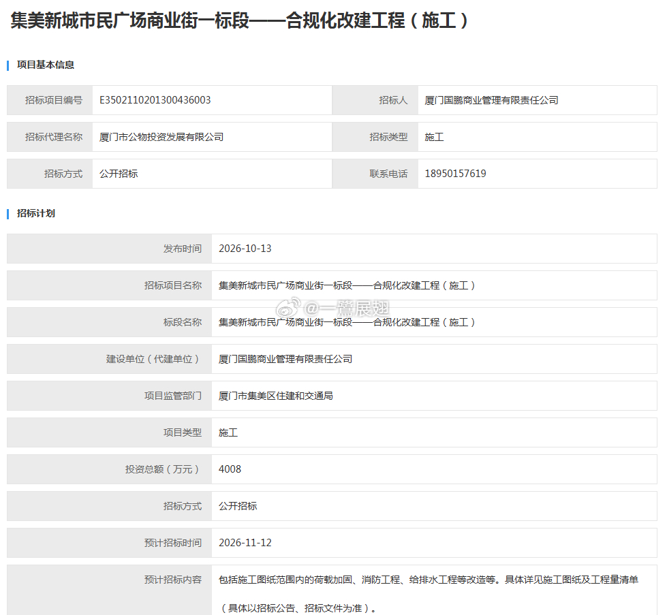Click agency name 厦门市公物投资发展有限公司
The height and width of the screenshot is (615, 667).
coord(161,137)
